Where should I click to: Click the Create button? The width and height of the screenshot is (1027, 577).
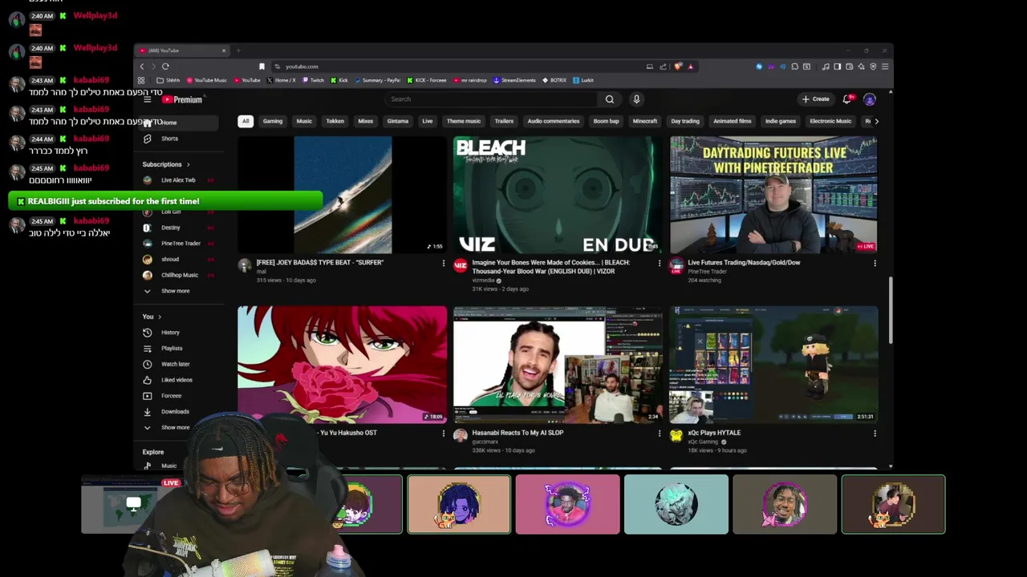coord(815,99)
